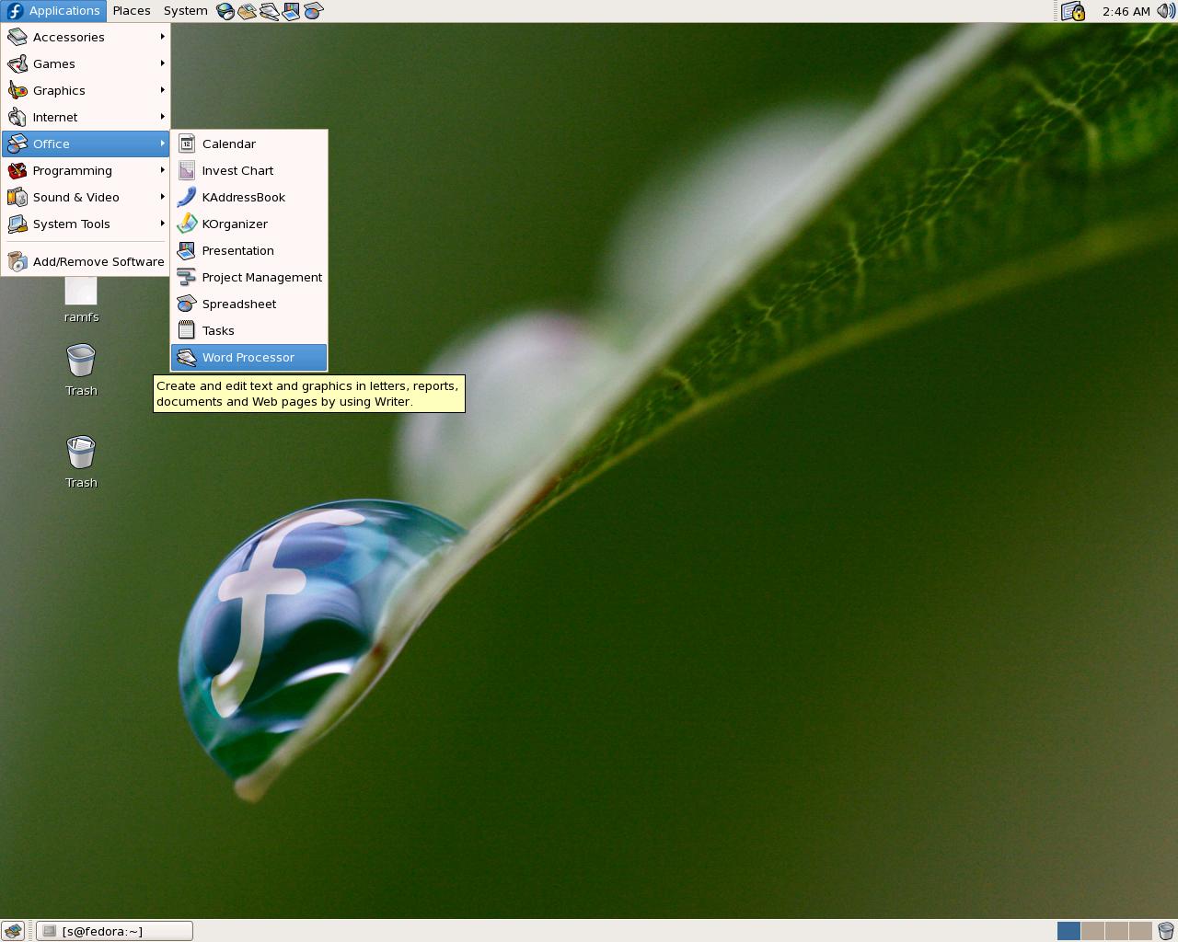
Task: Click the Writer document launcher in top panel
Action: 269,11
